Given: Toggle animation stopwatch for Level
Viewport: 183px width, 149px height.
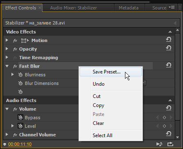Looking at the screenshot, I should pos(20,126).
